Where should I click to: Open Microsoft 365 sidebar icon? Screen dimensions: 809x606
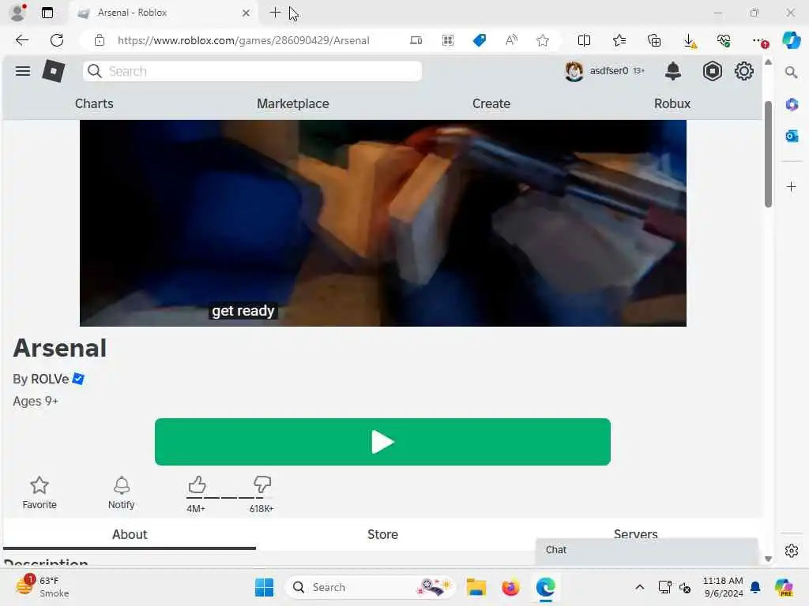(792, 105)
